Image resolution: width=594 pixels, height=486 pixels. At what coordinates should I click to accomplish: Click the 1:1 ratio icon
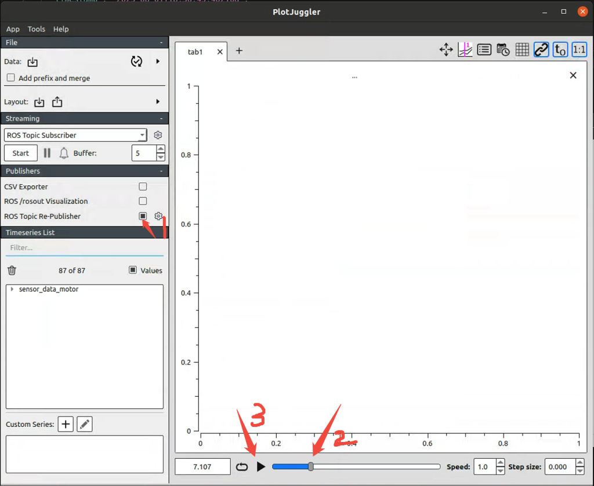579,50
